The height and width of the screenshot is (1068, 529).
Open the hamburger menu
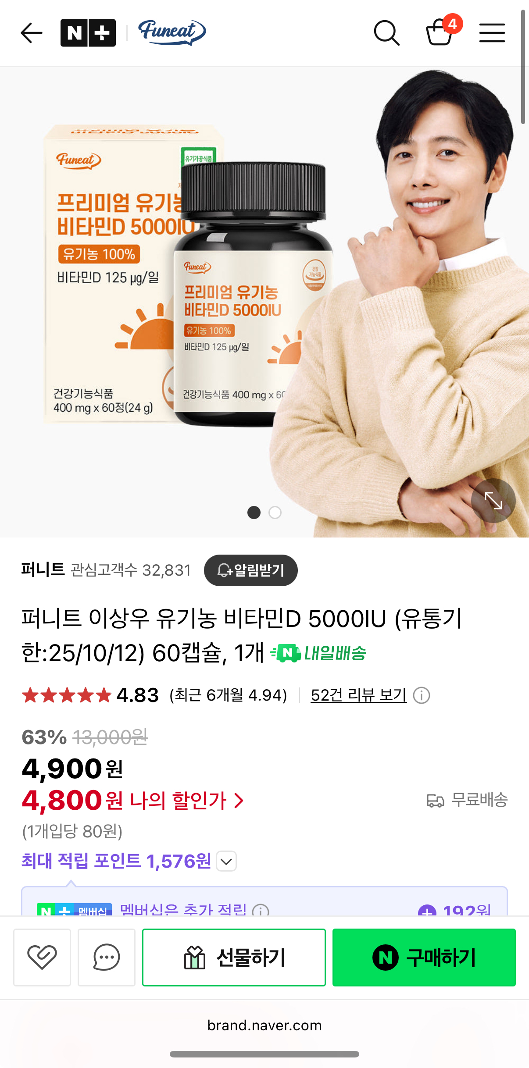[x=492, y=33]
